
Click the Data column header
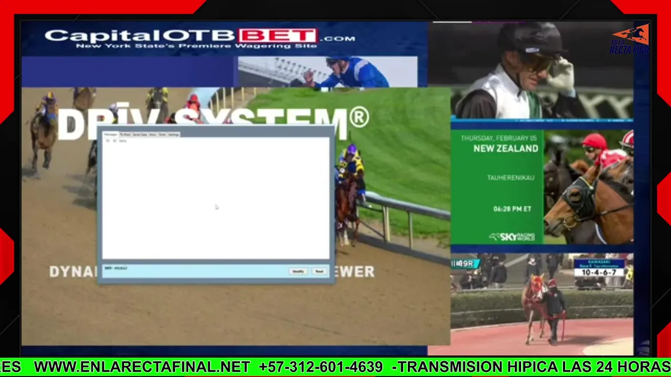123,141
